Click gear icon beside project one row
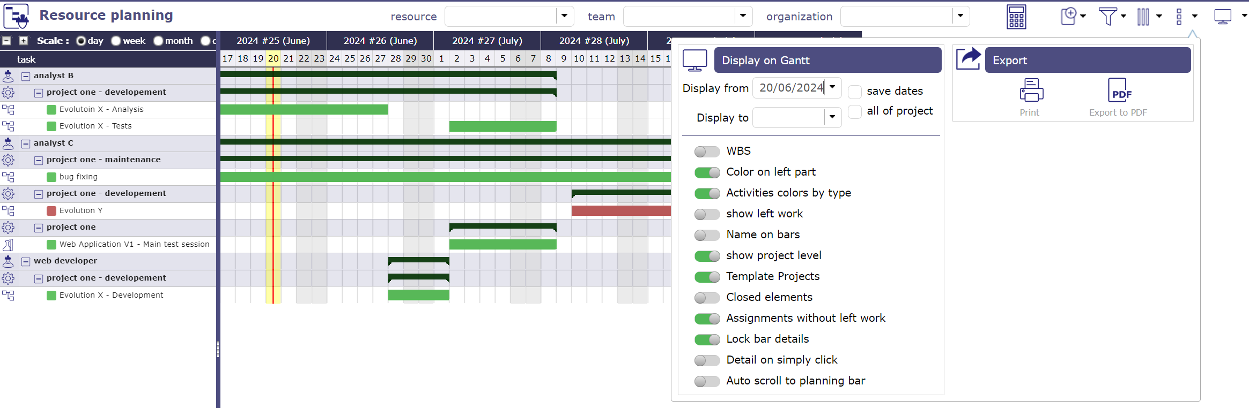Screen dimensions: 1249x408 point(8,227)
